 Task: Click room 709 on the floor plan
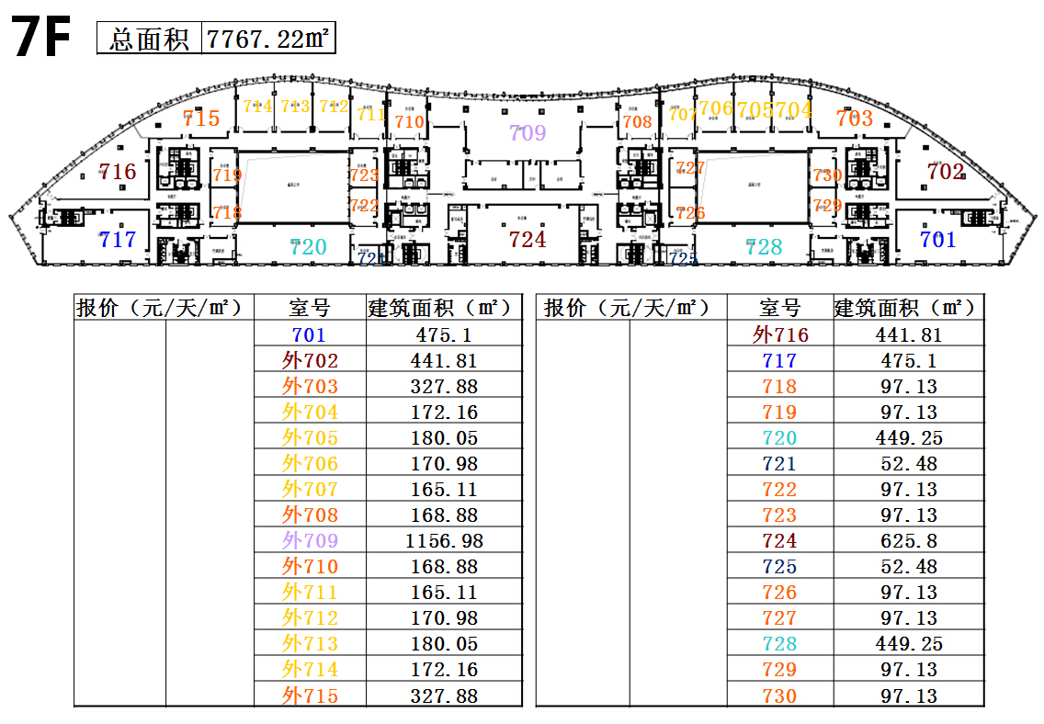pos(528,133)
